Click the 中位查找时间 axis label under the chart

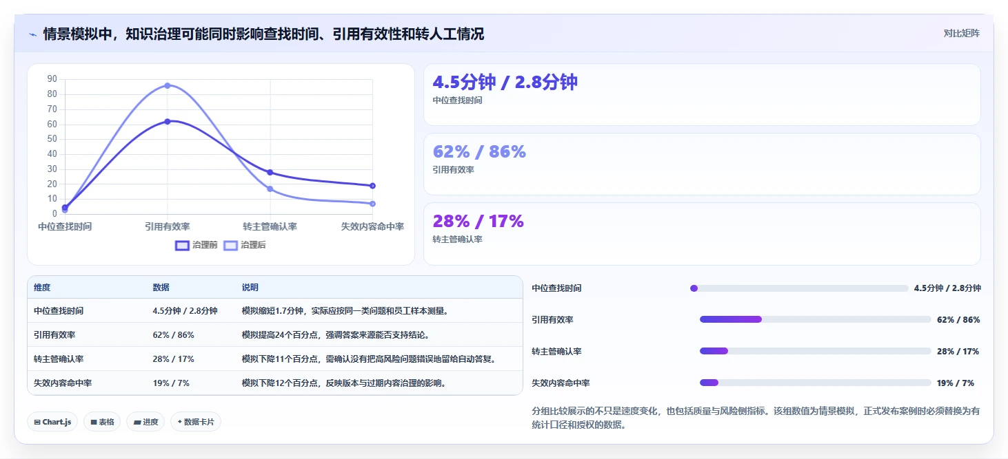pos(65,226)
